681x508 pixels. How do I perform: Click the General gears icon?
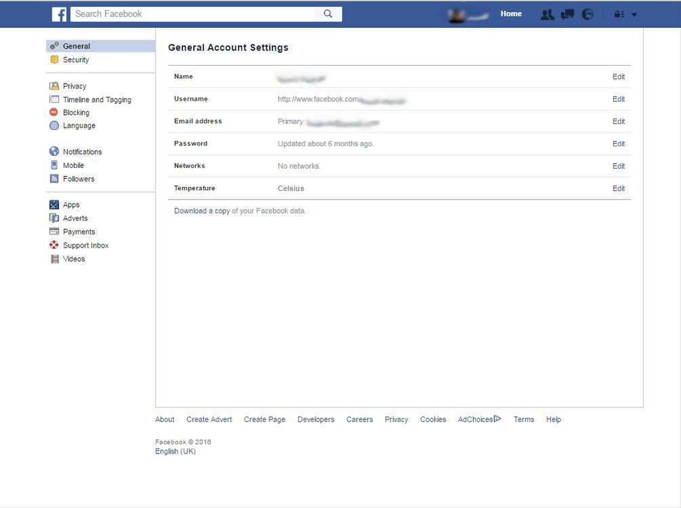(54, 45)
